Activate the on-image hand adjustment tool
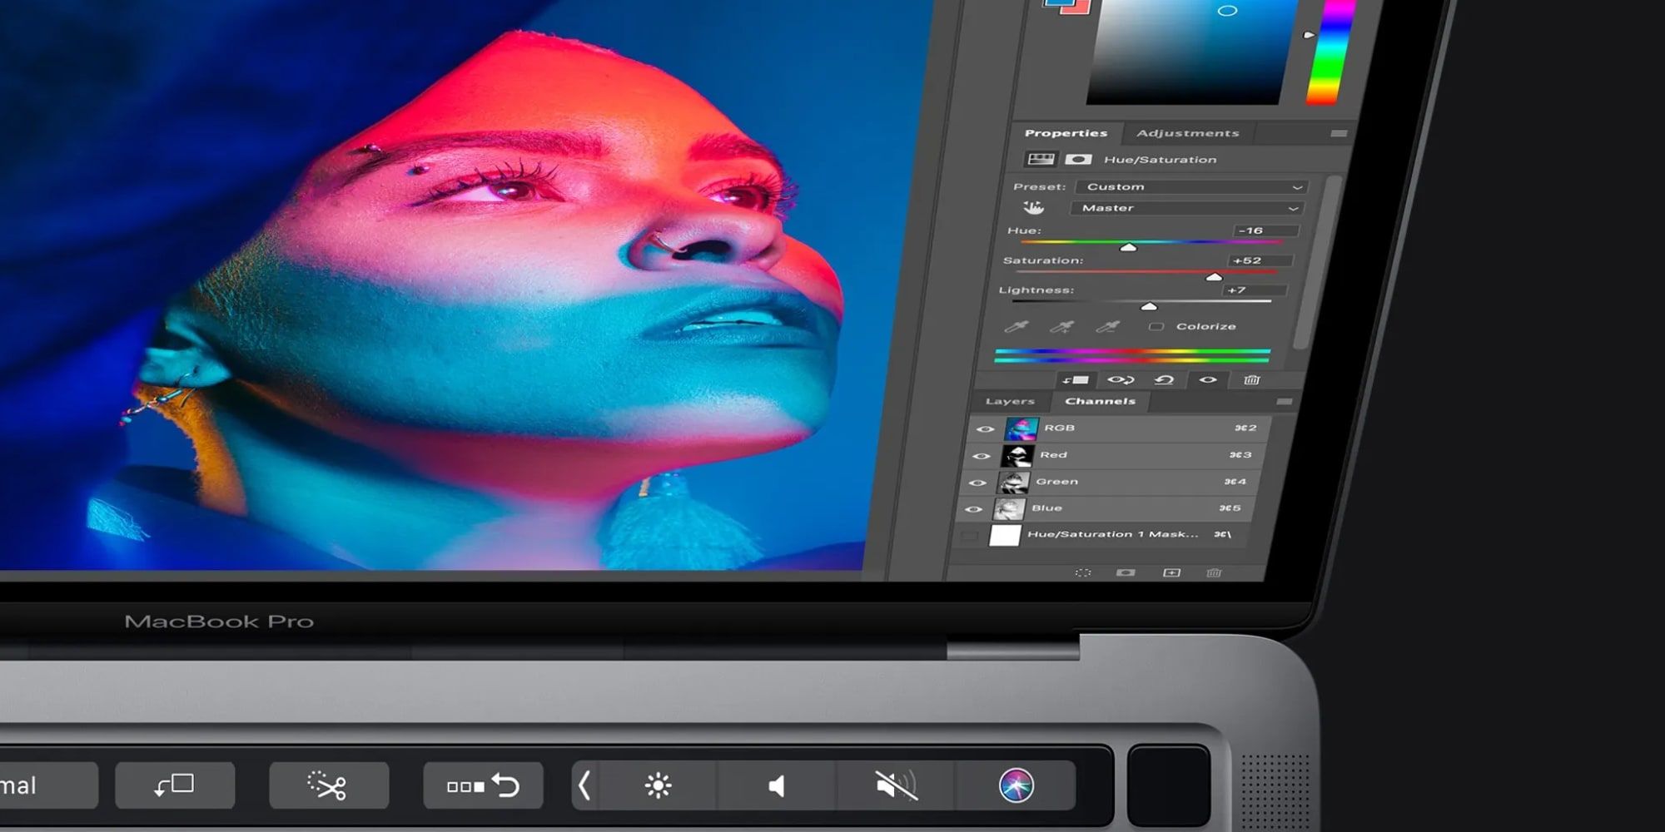This screenshot has height=832, width=1665. (1033, 208)
